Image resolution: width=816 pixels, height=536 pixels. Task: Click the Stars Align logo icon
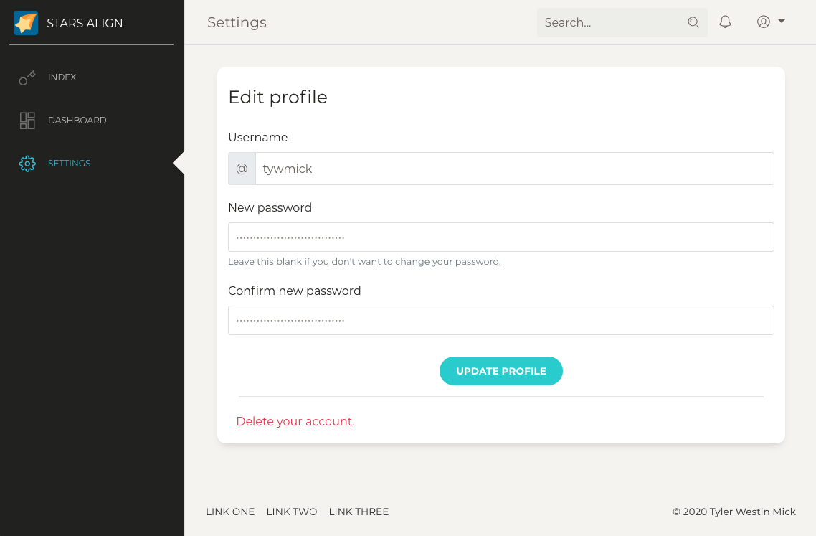(26, 22)
